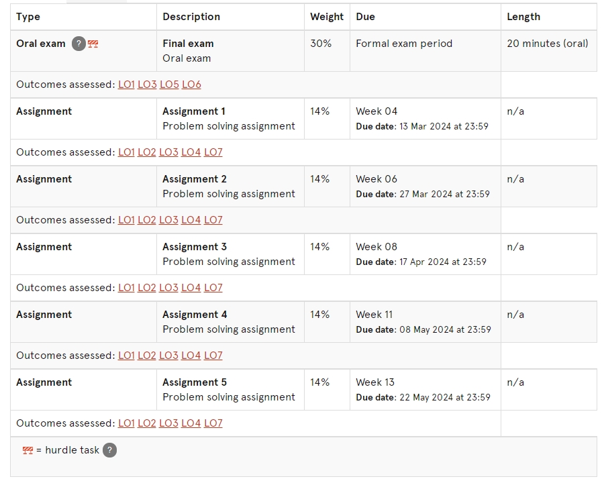Select LO7 link under Assignment 1 outcomes
Screen dimensions: 604x483
click(213, 152)
